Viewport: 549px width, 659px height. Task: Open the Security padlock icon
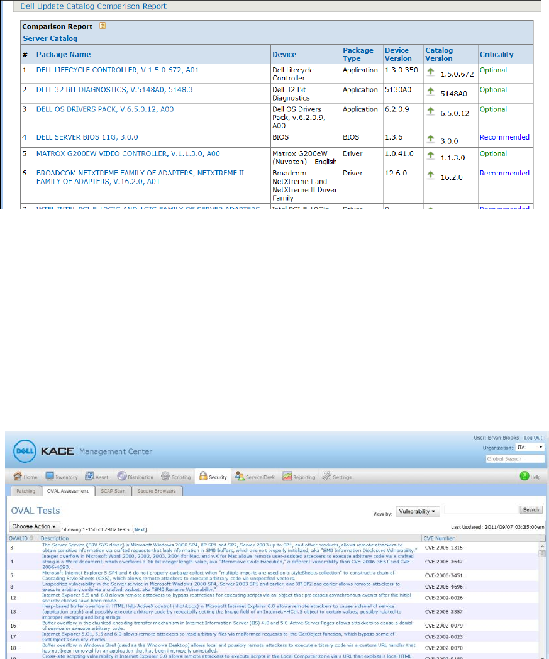coord(203,476)
